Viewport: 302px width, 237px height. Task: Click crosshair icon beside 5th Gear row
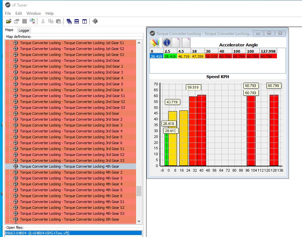(x=16, y=219)
